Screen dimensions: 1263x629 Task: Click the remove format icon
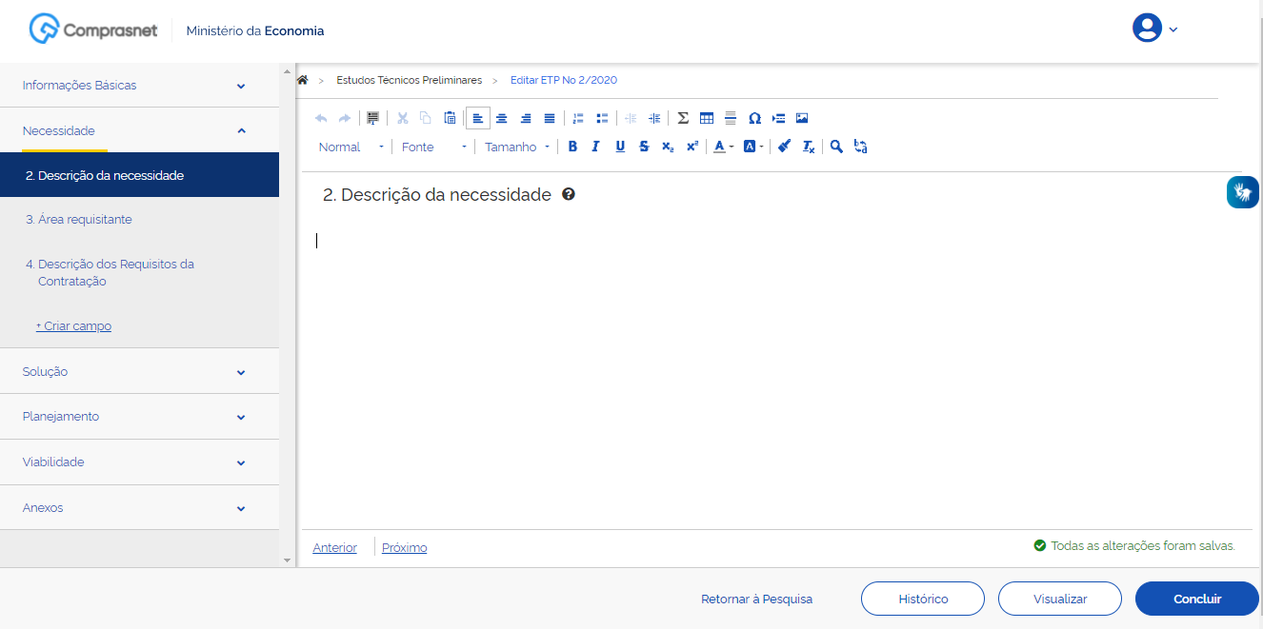point(808,147)
